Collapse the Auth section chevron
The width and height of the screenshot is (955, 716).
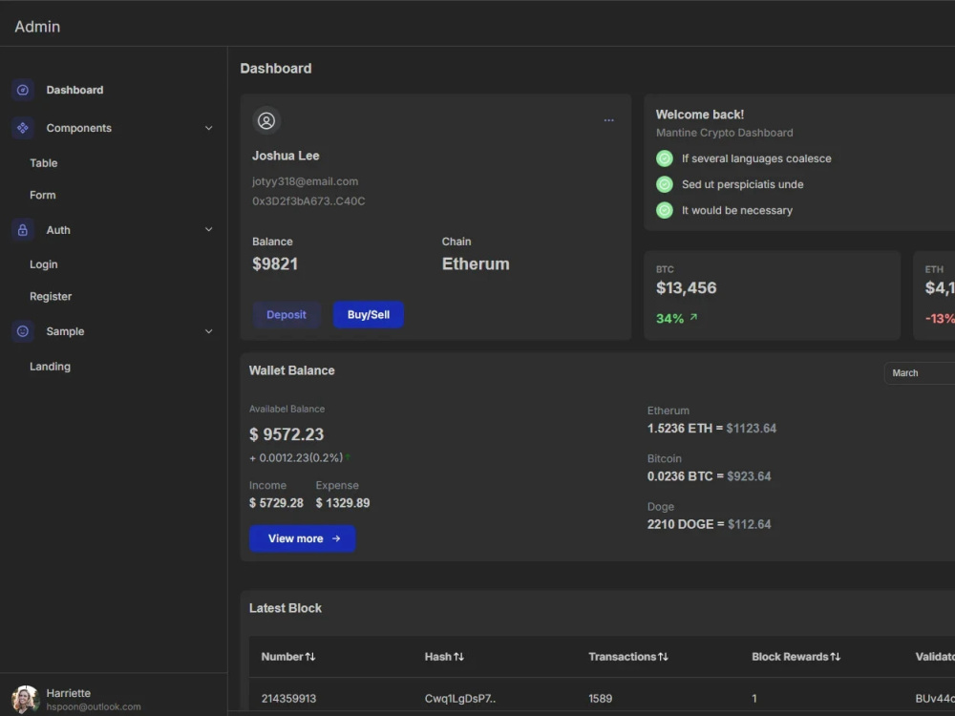pos(209,230)
